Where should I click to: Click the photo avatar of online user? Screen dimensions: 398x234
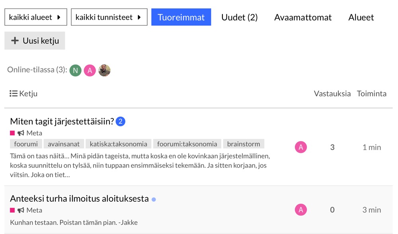104,70
